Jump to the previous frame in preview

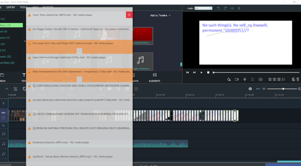187,72
